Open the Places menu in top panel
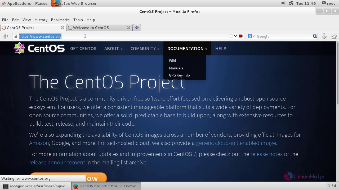Image resolution: width=339 pixels, height=190 pixels. click(41, 3)
